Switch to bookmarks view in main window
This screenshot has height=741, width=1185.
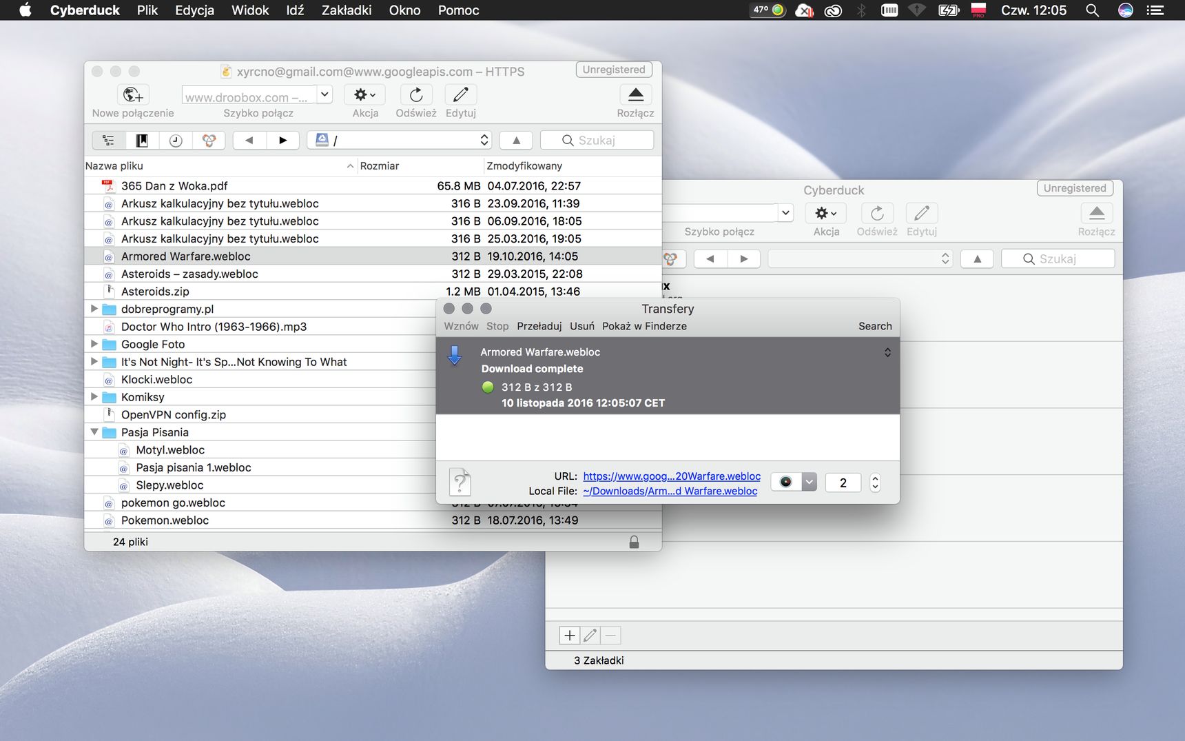tap(142, 141)
